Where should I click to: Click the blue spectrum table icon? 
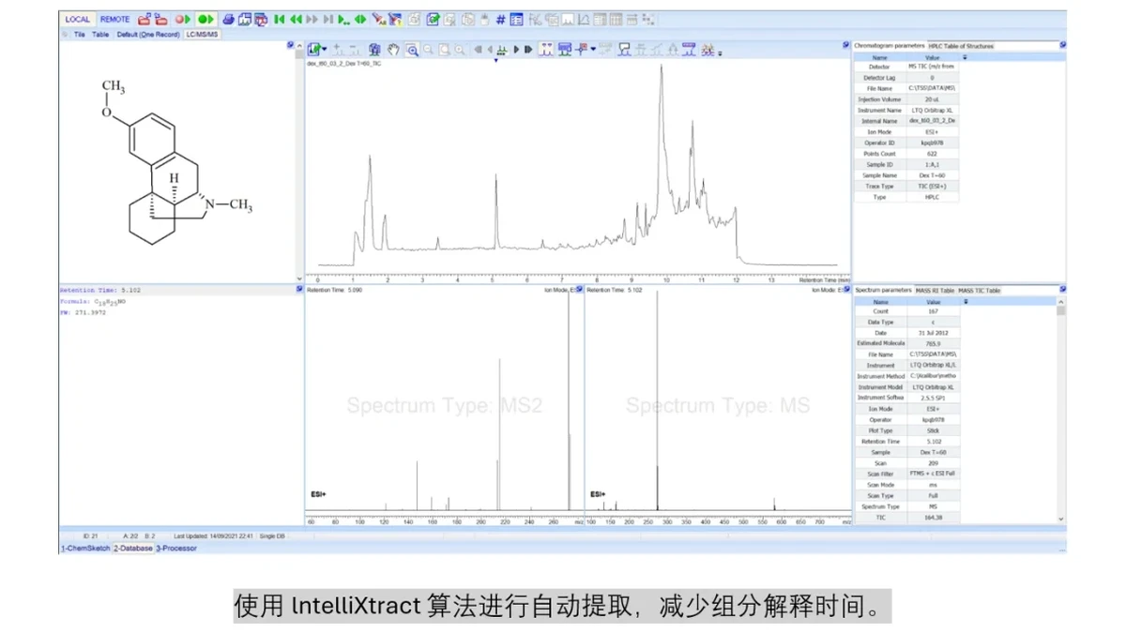565,49
